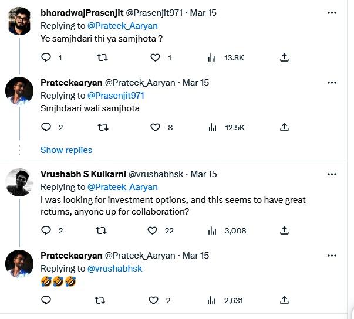Open the @vrushabhsk mention link
This screenshot has height=319, width=354.
(115, 269)
